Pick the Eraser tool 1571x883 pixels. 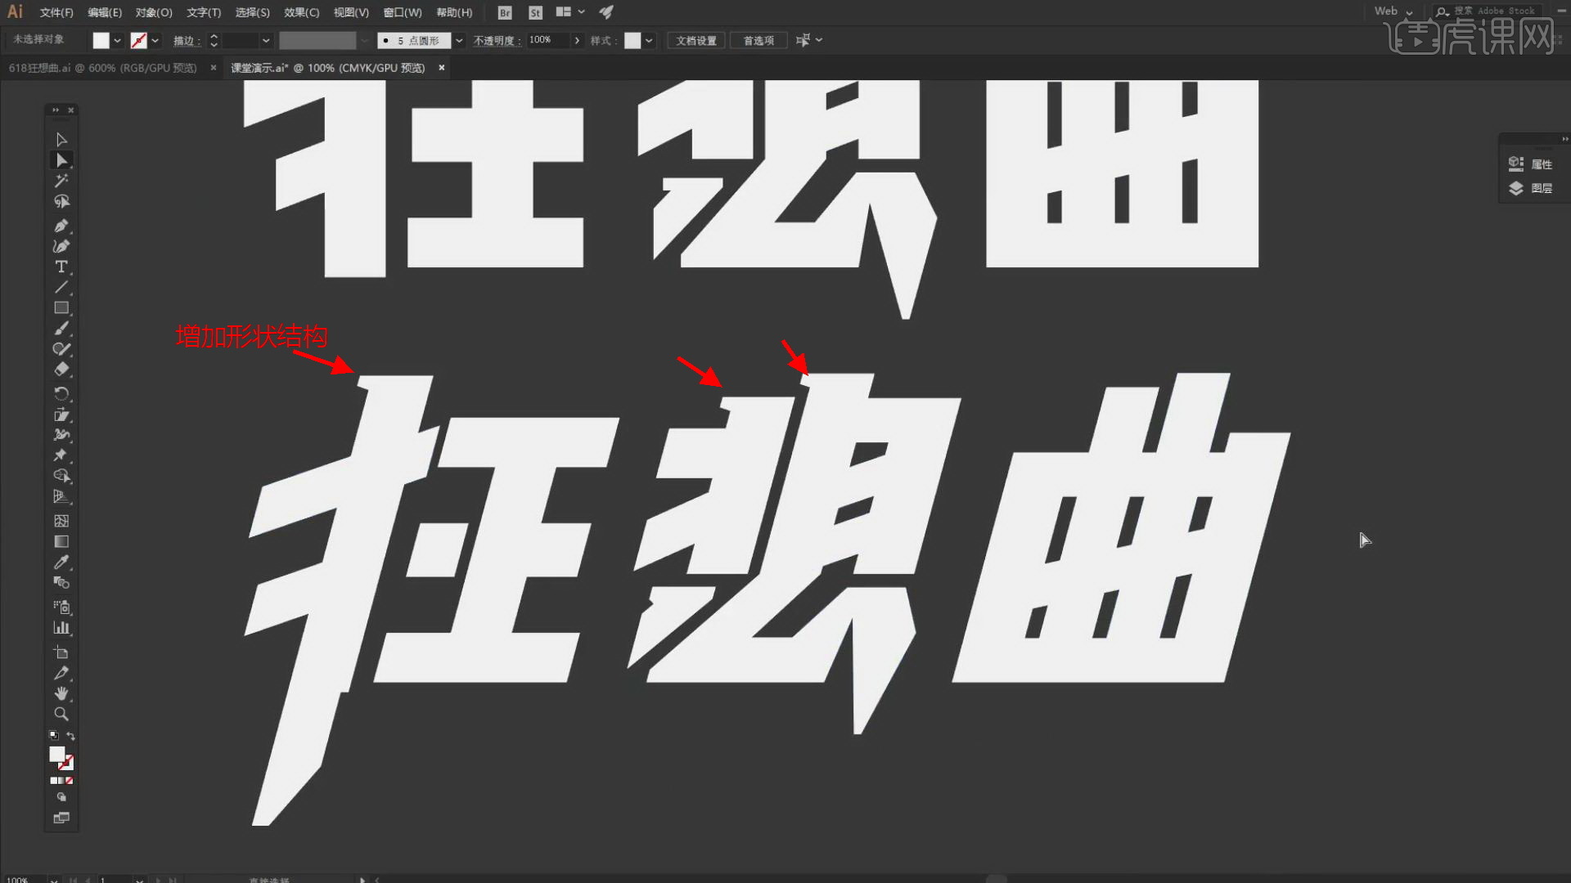click(61, 370)
